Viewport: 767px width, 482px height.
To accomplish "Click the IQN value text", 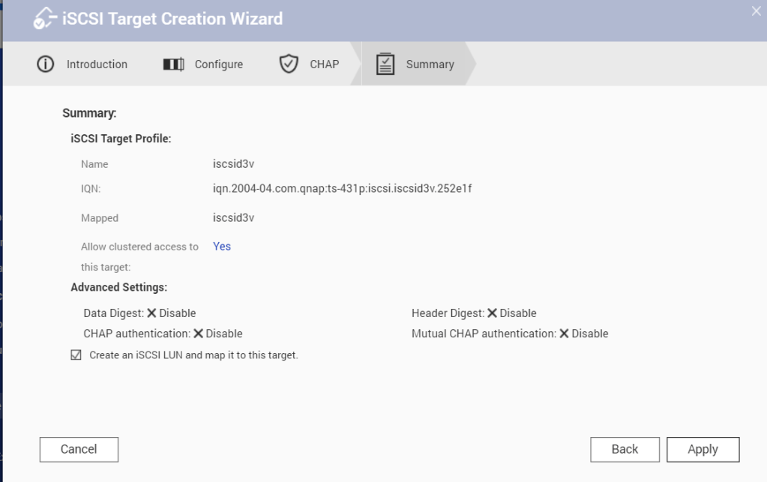I will tap(342, 189).
